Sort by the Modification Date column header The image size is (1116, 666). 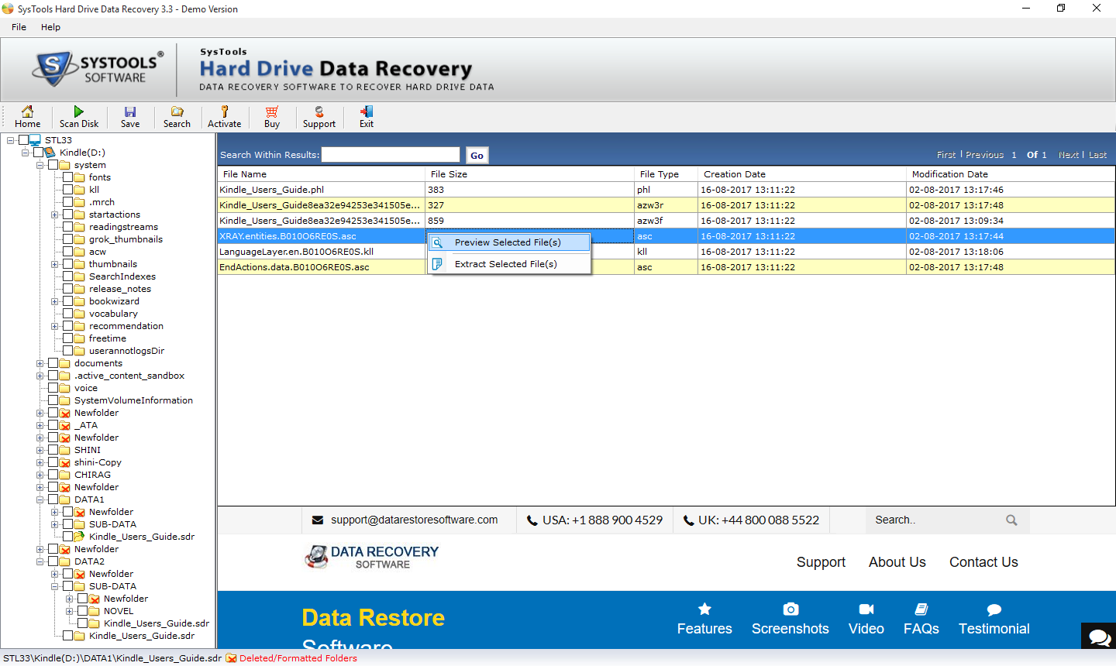[x=1011, y=174]
